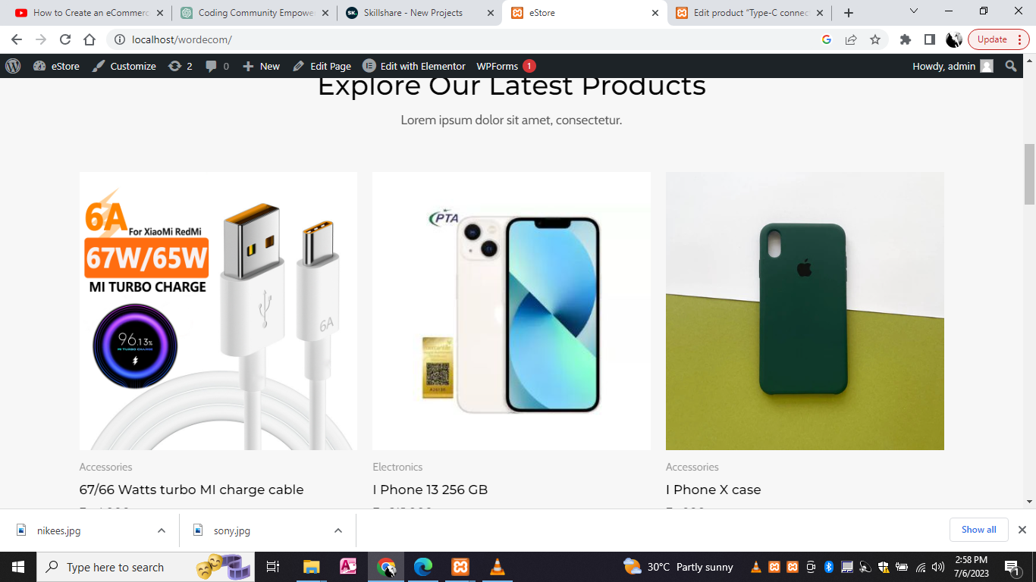Screen dimensions: 1036x582
Task: Open the downloaded nikees.jpg file
Action: coord(58,530)
